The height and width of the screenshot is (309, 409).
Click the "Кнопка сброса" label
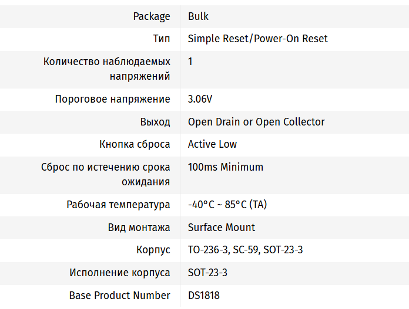tap(135, 144)
